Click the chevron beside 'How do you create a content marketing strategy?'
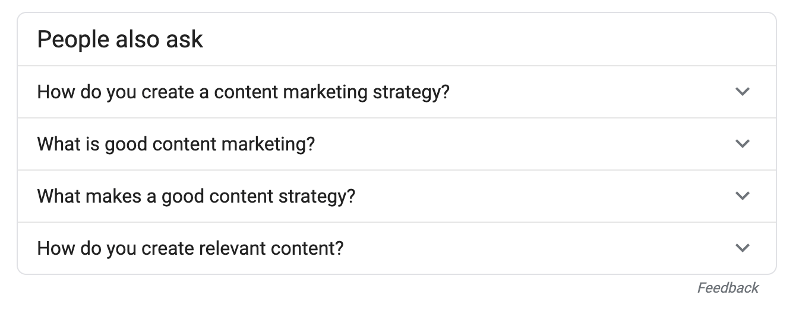796x314 pixels. (743, 92)
